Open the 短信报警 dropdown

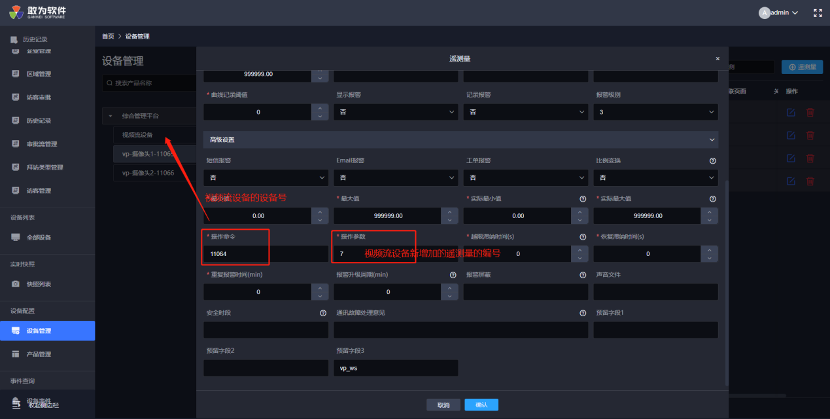pos(266,177)
